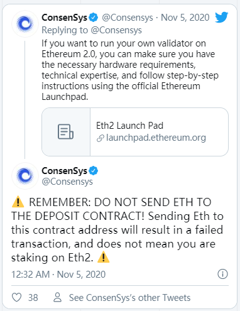Screen dimensions: 240x311
Task: Click See ConsenSys's other Tweets
Action: (129, 298)
